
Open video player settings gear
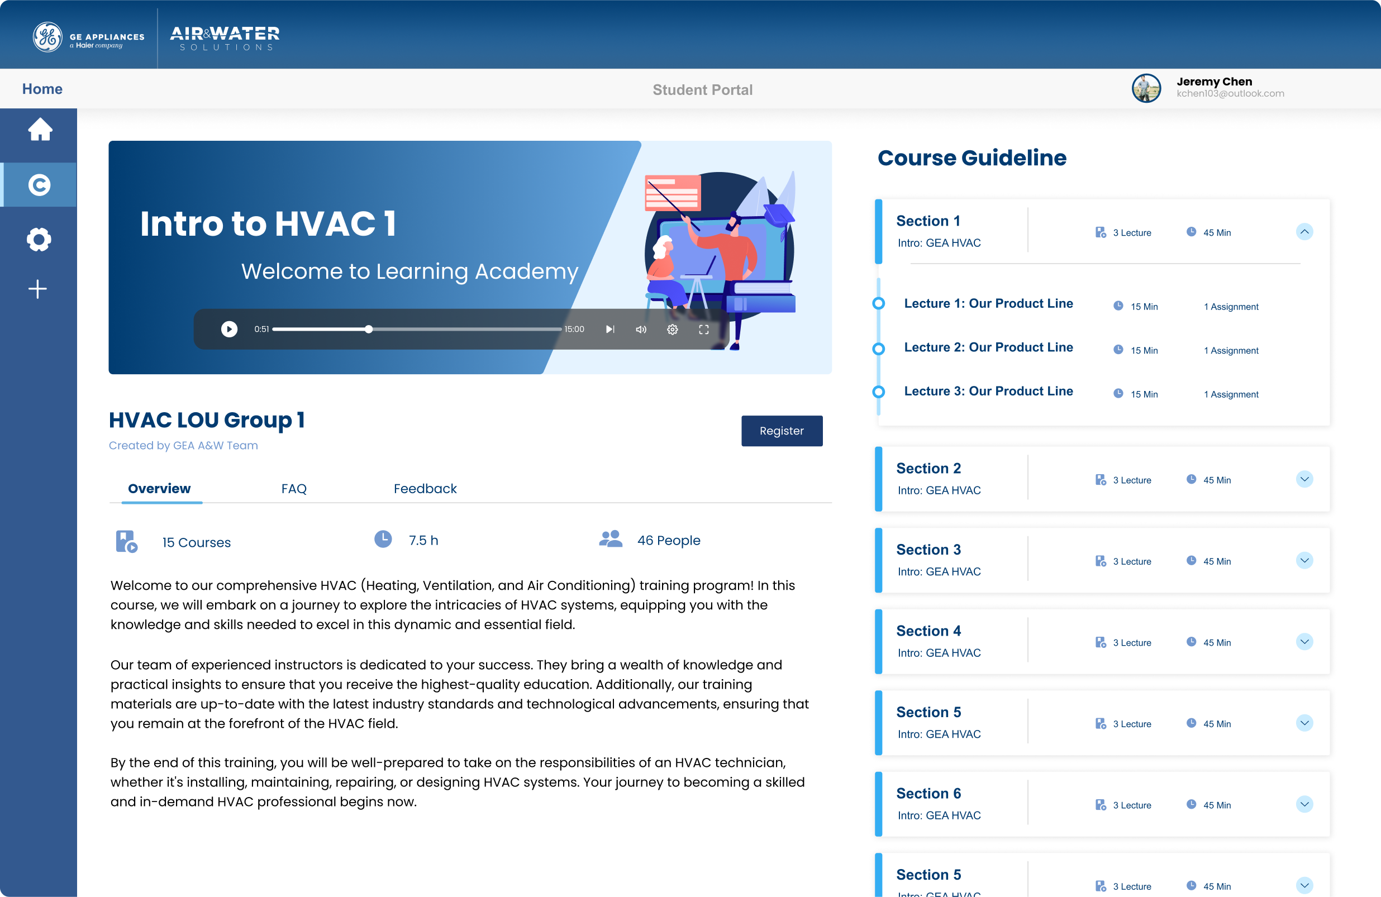672,329
